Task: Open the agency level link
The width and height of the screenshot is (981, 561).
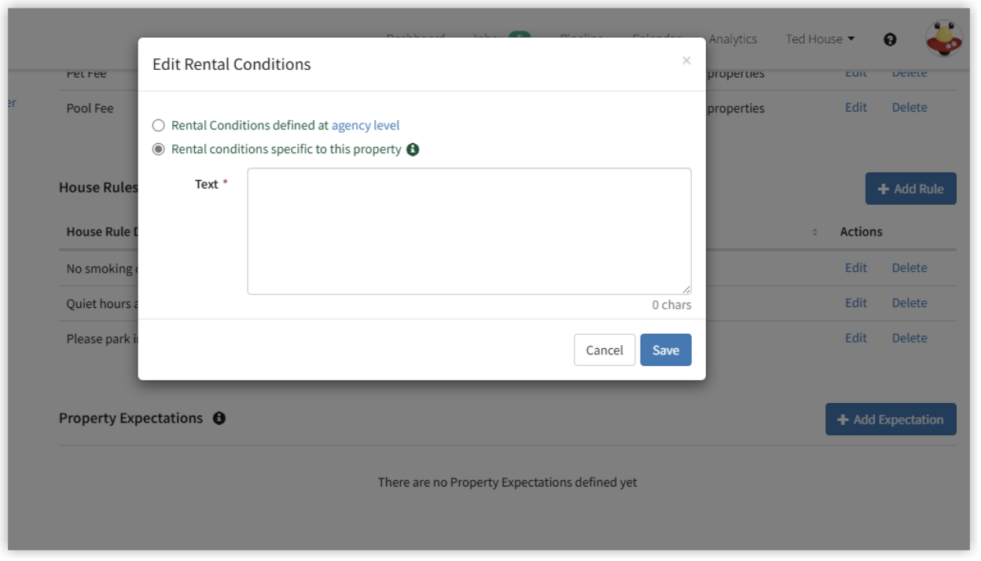Action: click(365, 125)
